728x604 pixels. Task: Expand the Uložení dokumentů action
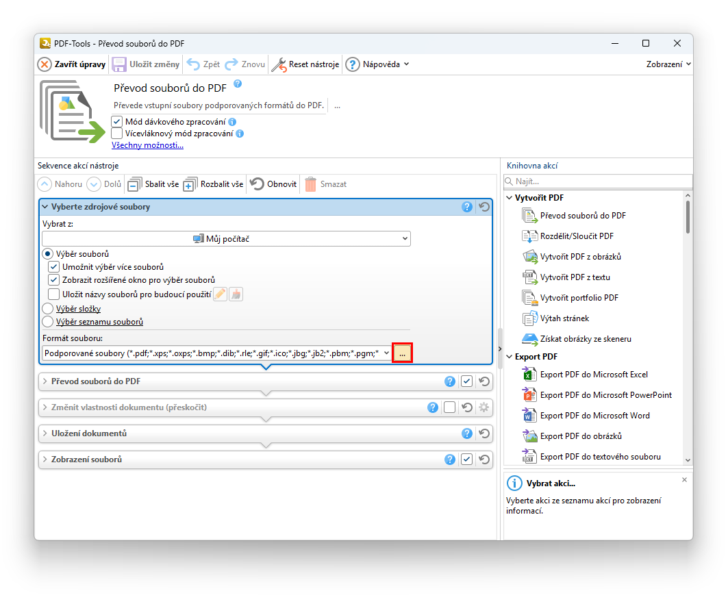pyautogui.click(x=45, y=433)
